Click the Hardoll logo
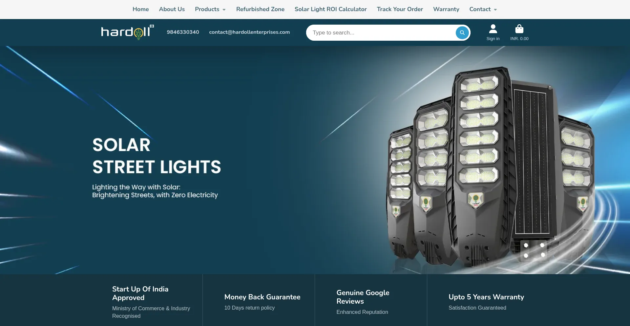This screenshot has width=630, height=326. click(127, 32)
